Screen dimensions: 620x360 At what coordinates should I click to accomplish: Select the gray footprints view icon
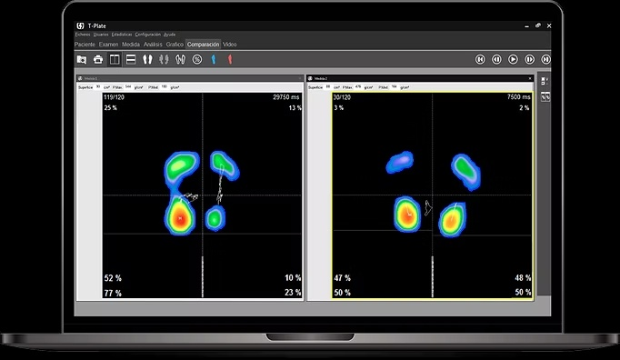click(x=164, y=59)
